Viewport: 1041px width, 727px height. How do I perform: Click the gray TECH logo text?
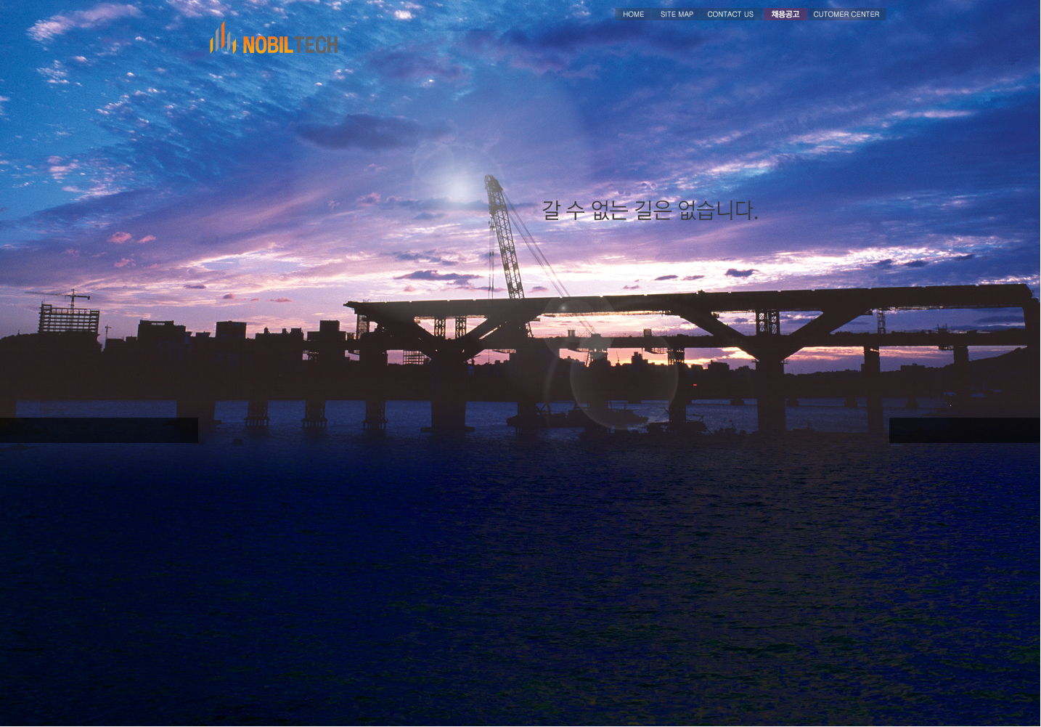coord(317,45)
